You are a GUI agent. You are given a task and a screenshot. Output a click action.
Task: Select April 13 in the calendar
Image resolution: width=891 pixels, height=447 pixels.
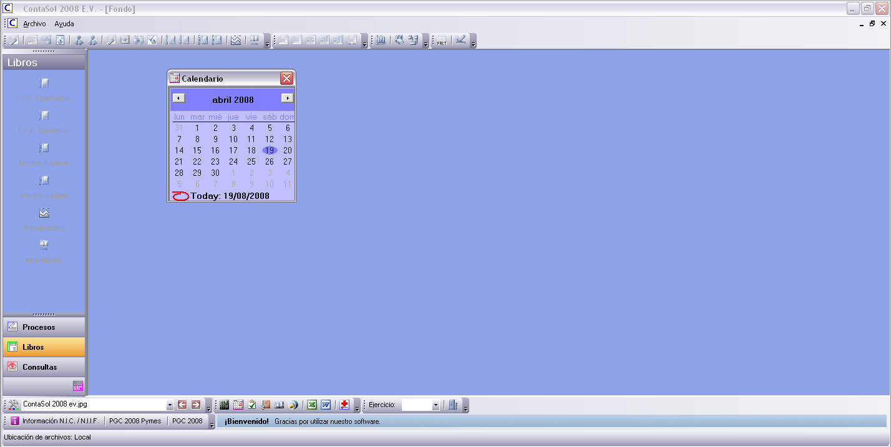[288, 139]
